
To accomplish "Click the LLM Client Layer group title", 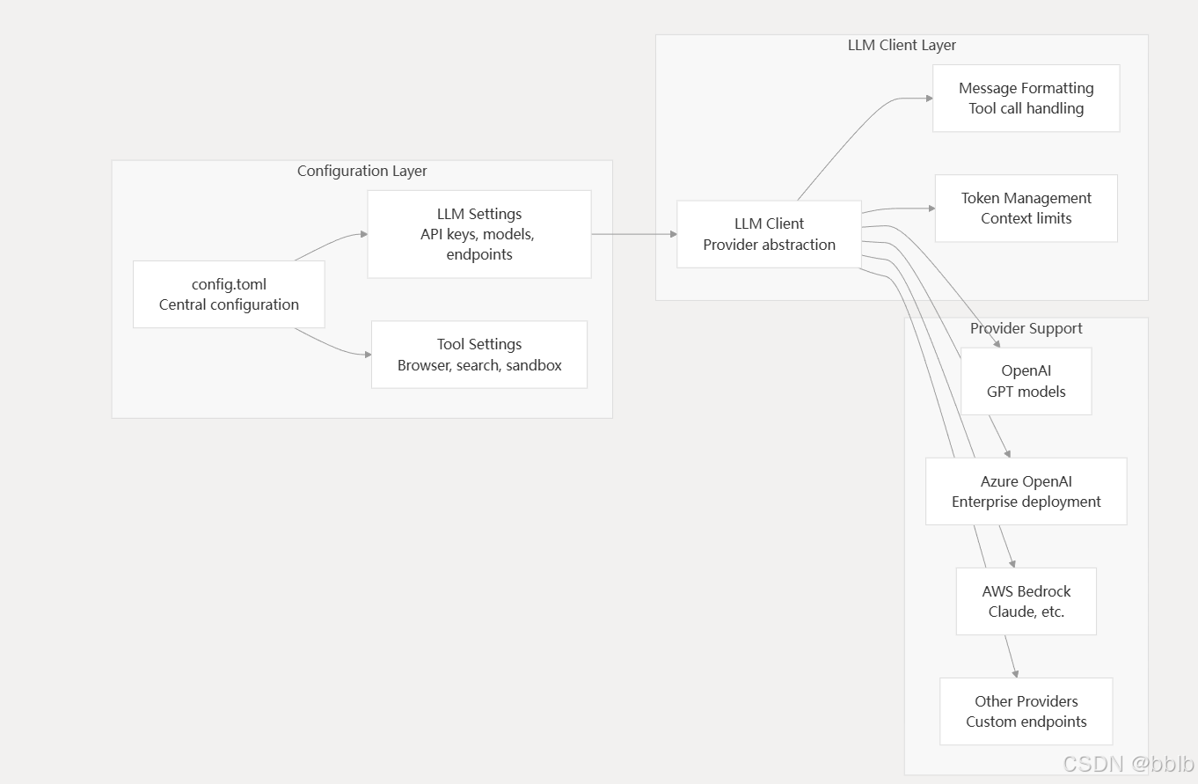I will (x=902, y=45).
